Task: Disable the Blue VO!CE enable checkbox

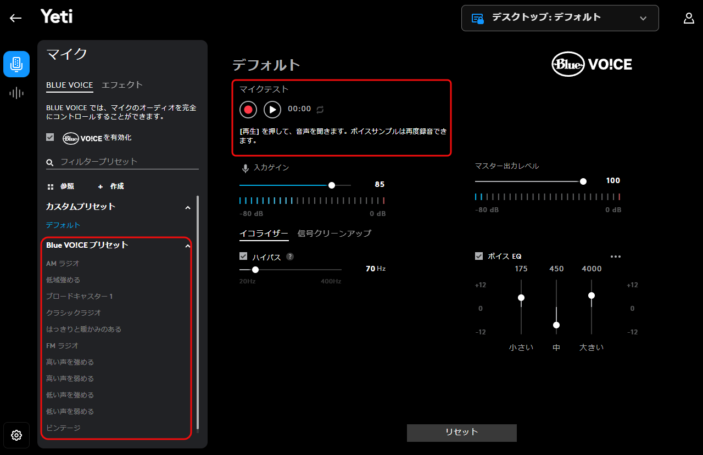Action: click(50, 137)
